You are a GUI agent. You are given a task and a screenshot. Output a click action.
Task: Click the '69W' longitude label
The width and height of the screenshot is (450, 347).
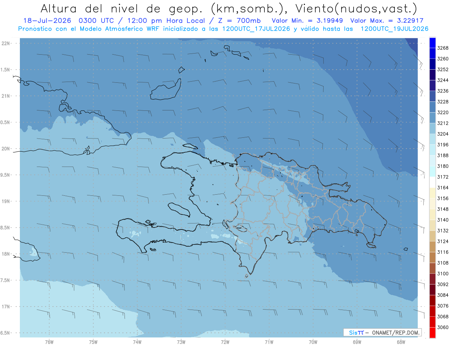(357, 342)
